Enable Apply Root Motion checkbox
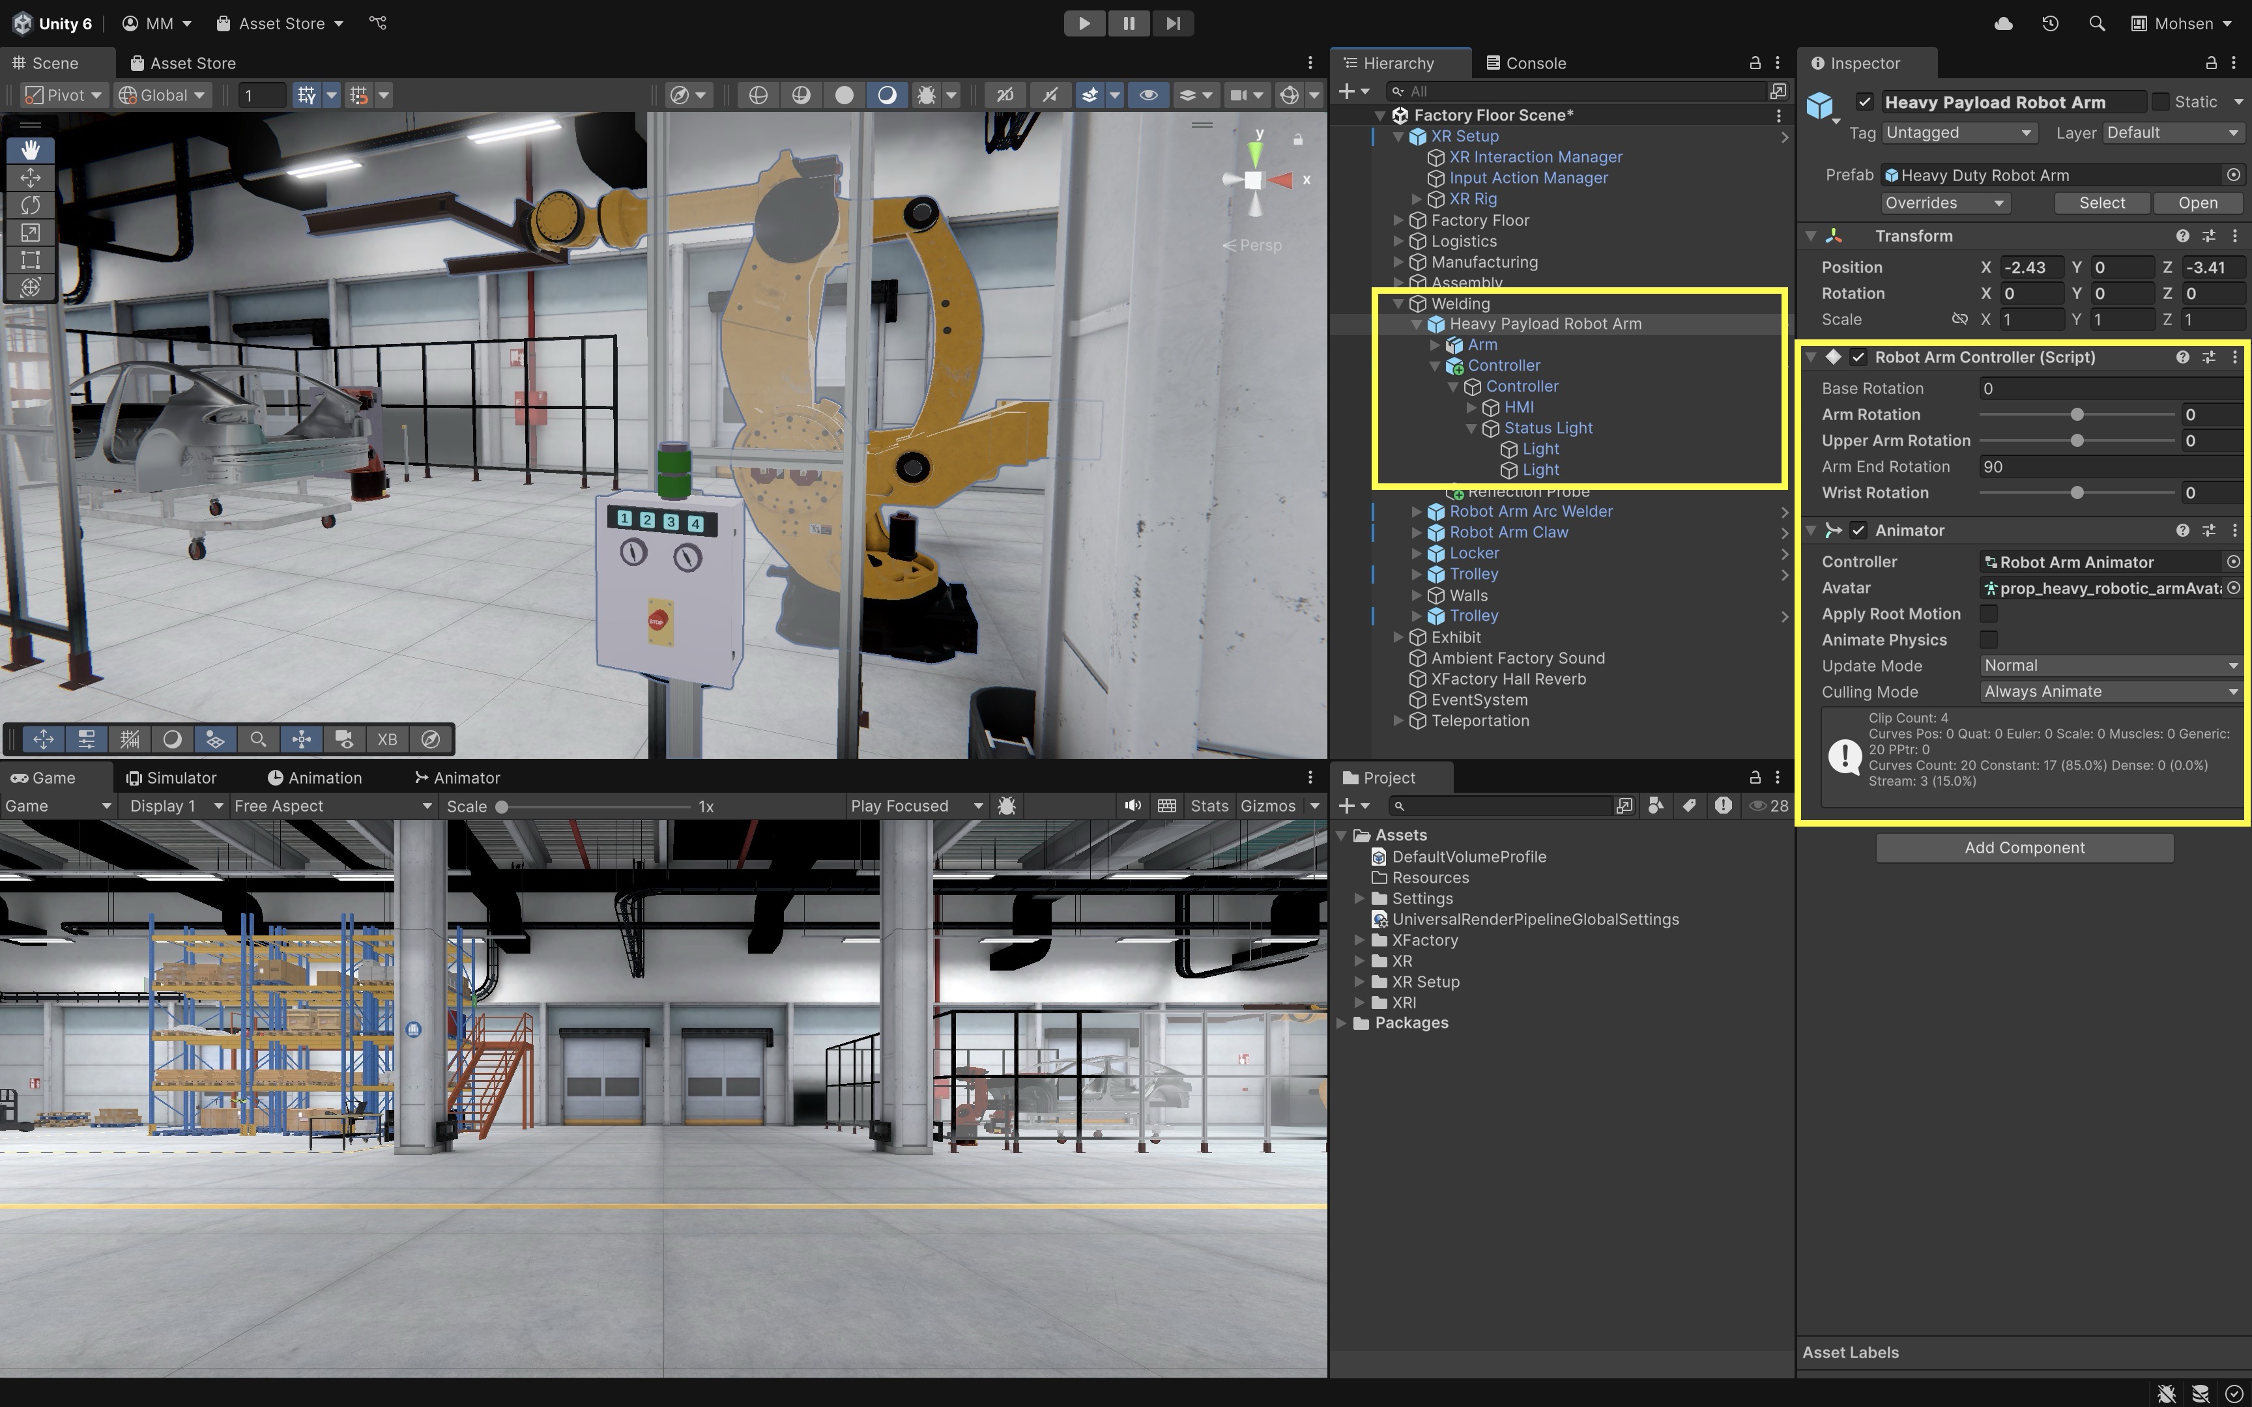The image size is (2252, 1407). click(x=1989, y=614)
